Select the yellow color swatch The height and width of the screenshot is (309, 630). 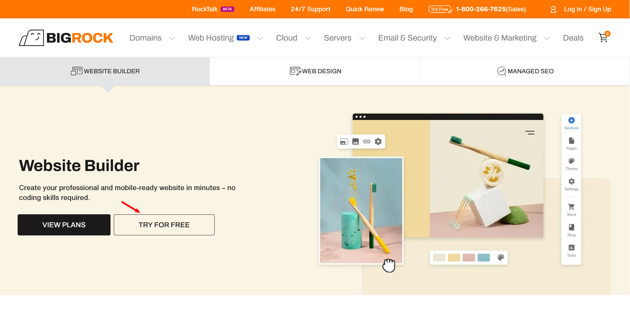(x=454, y=258)
